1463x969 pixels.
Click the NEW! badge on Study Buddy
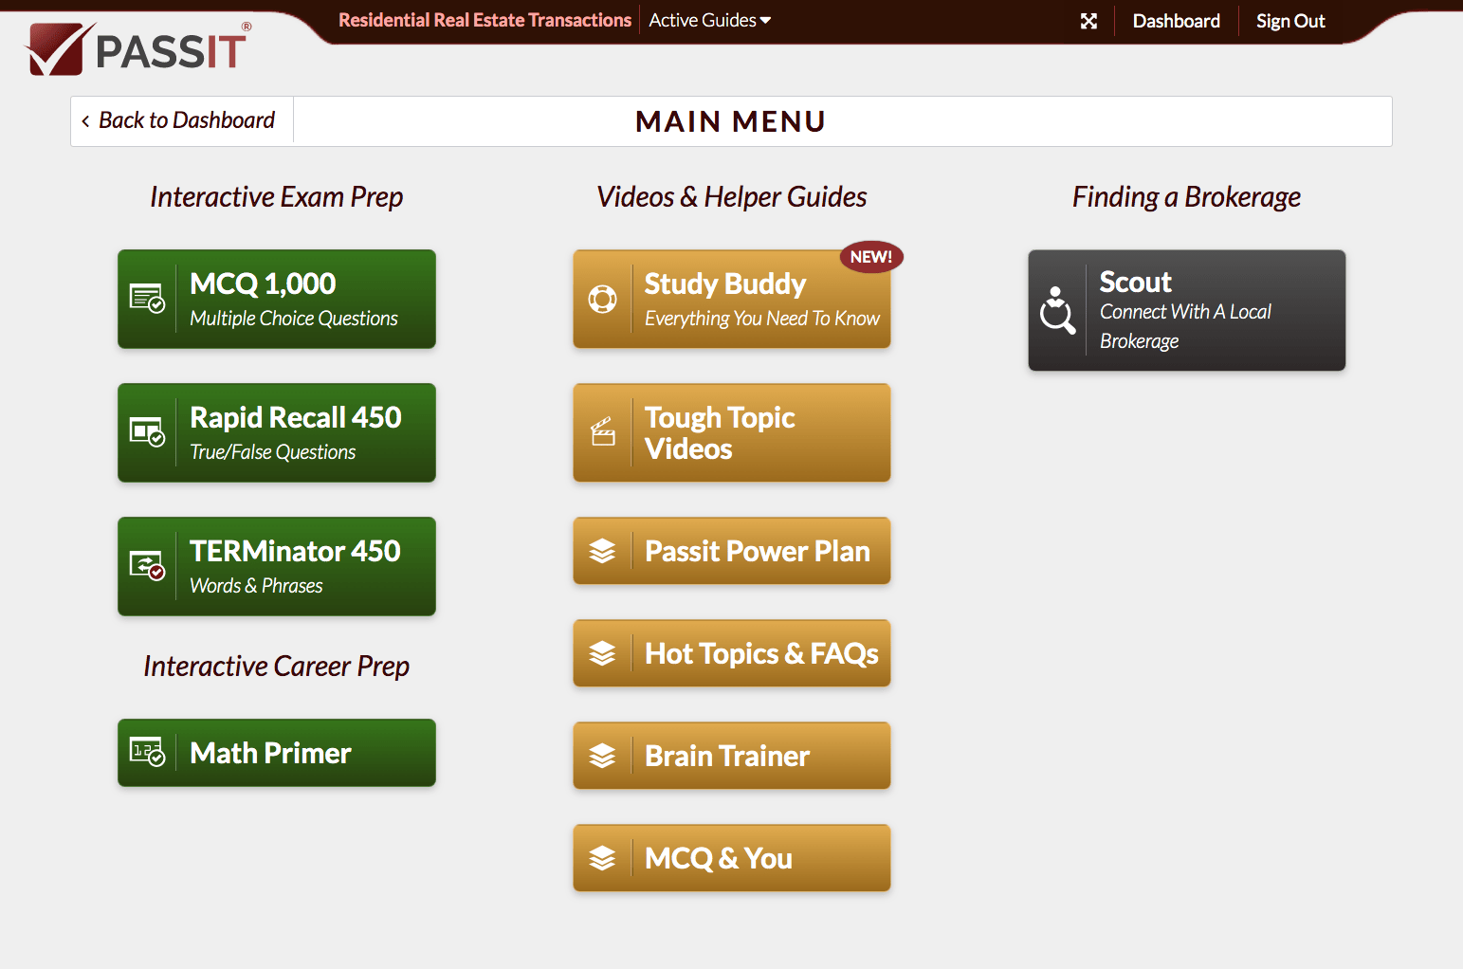(871, 257)
